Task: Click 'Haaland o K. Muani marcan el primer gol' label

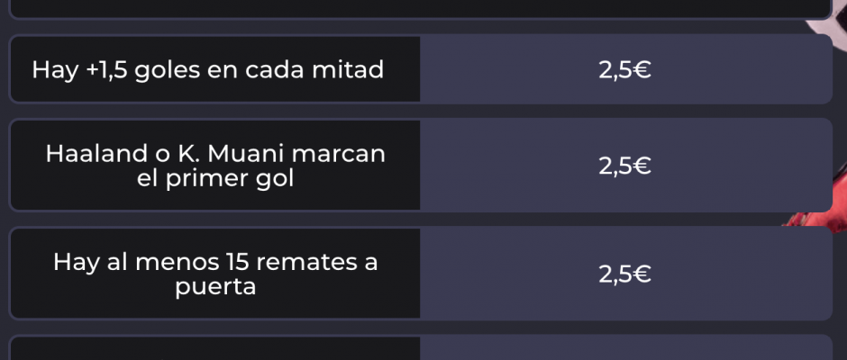Action: point(214,166)
